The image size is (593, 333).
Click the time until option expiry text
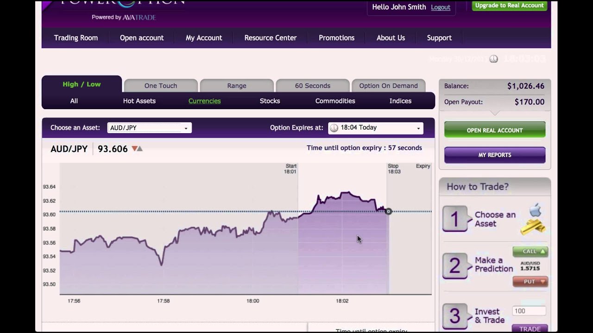click(x=364, y=148)
